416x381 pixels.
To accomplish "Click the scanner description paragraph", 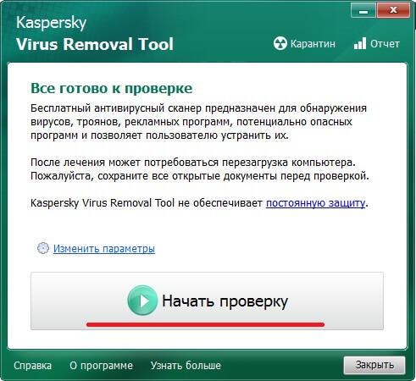I will tap(199, 122).
